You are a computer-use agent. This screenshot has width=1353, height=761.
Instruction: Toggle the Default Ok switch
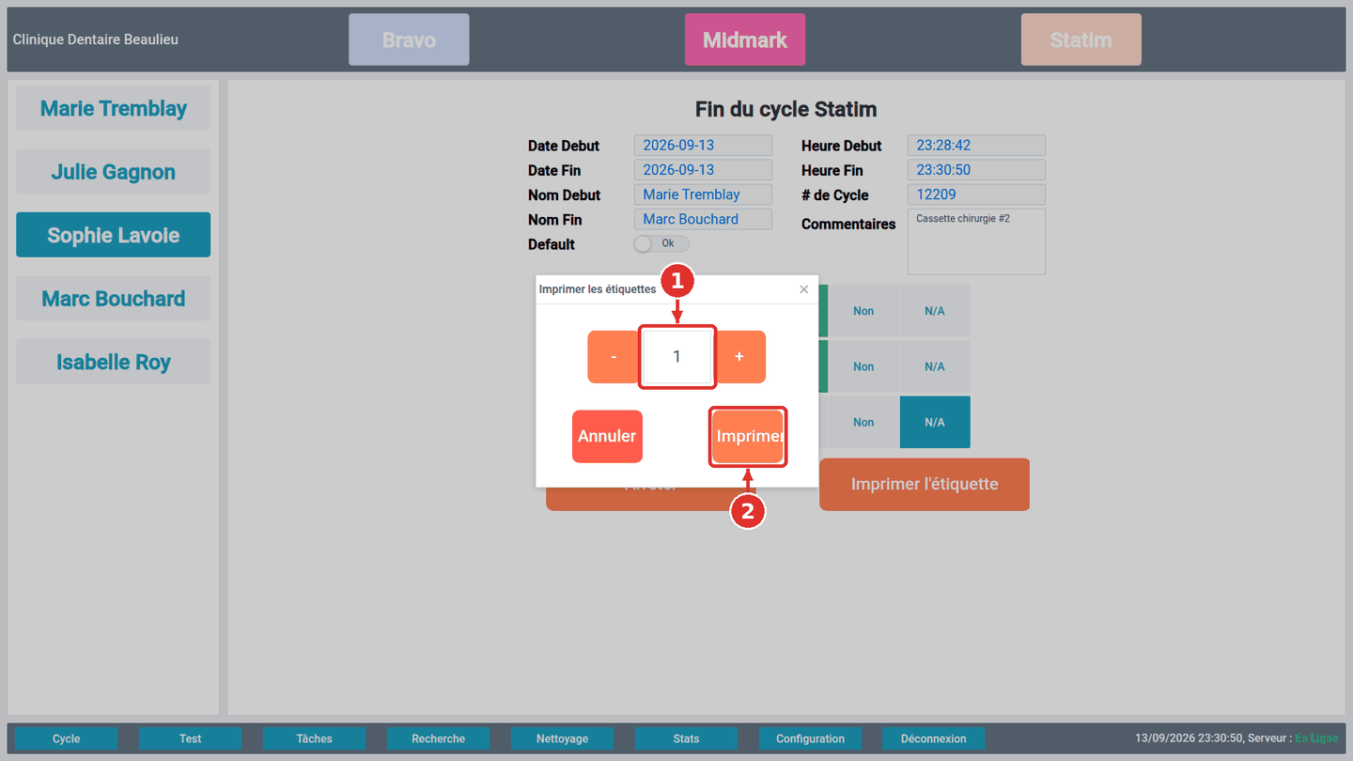click(x=661, y=243)
